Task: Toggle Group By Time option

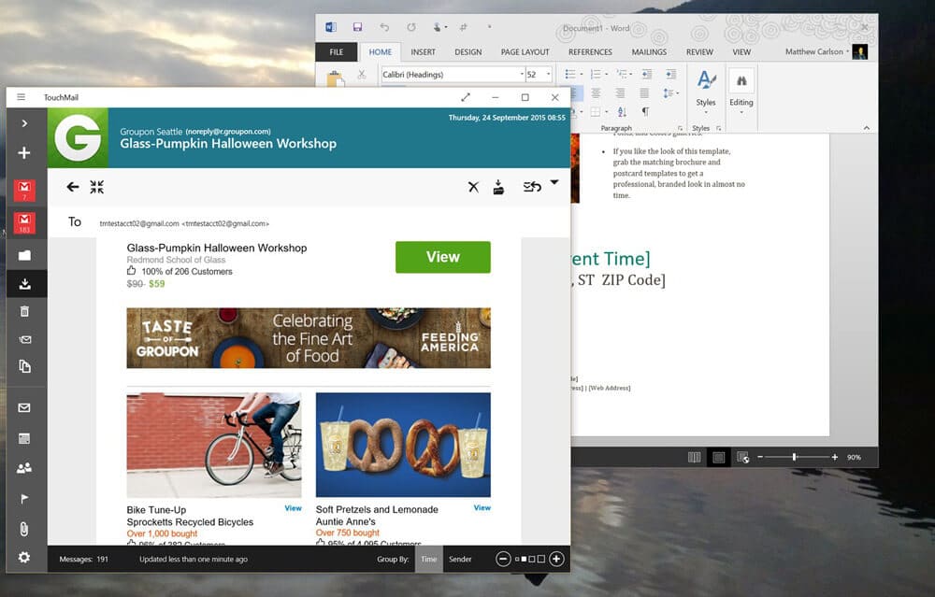Action: [428, 559]
